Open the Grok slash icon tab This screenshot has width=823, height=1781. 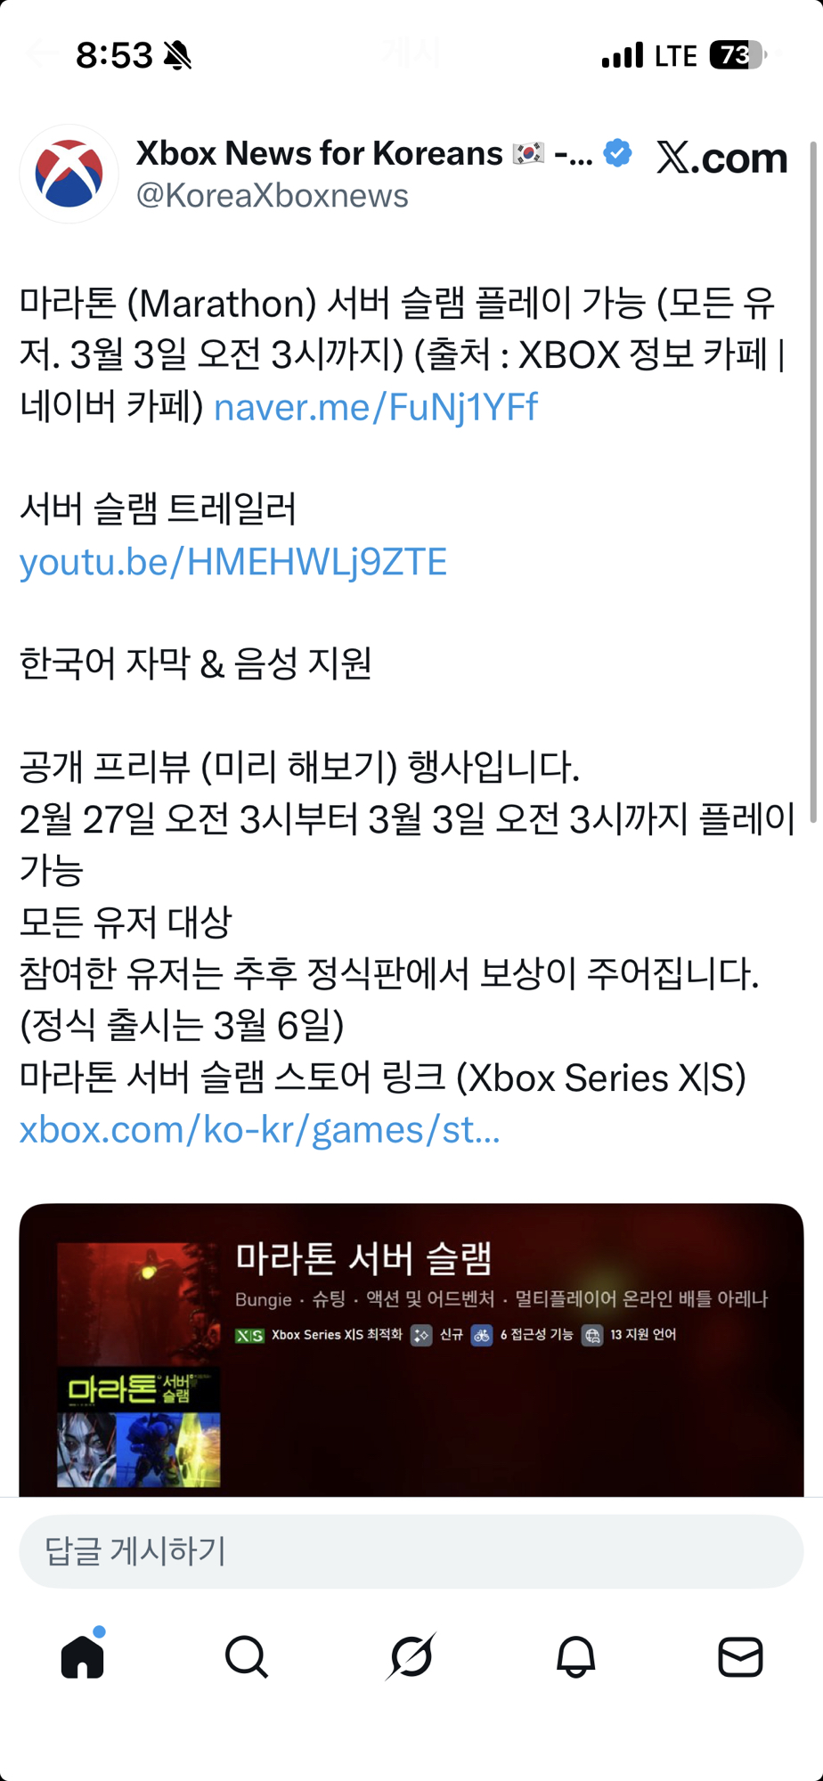click(x=411, y=1656)
